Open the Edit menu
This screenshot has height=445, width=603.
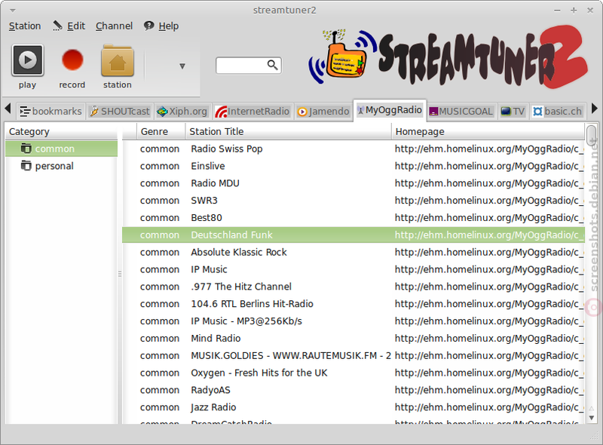coord(69,26)
